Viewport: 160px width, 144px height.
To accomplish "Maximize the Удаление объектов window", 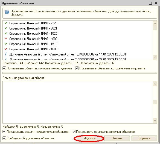I will coord(150,3).
